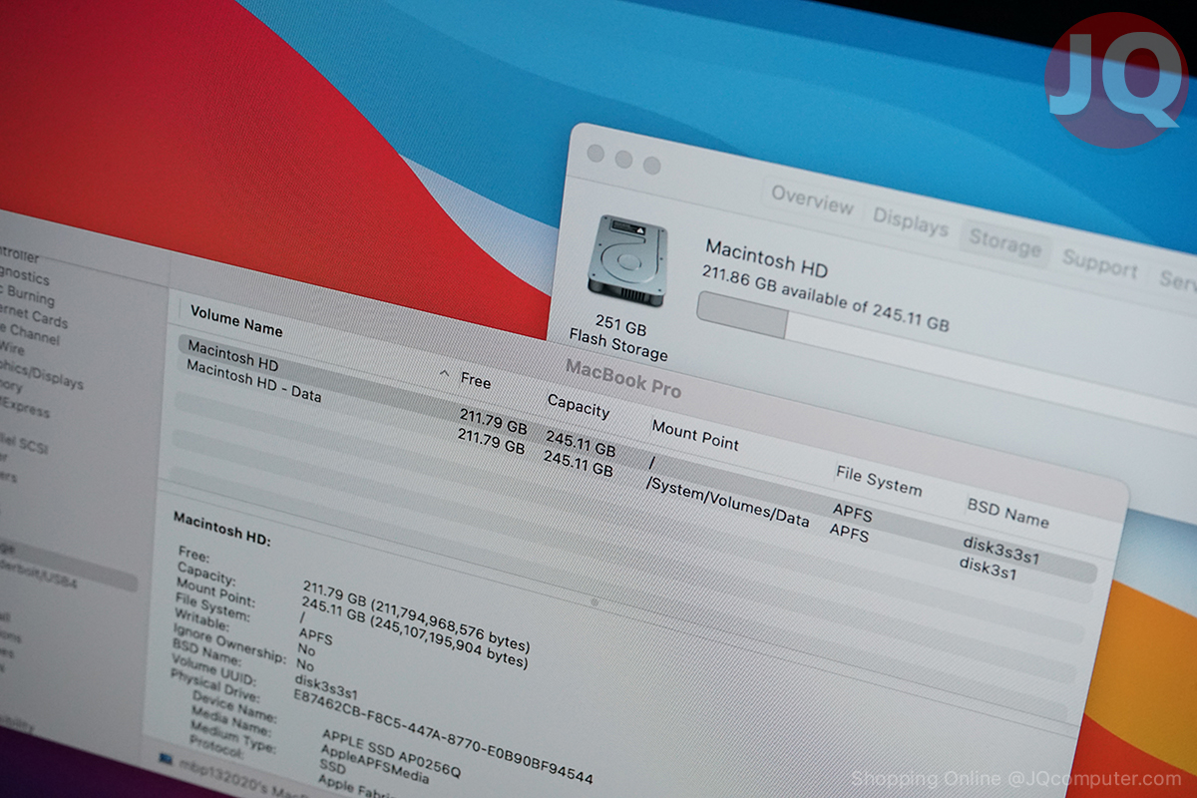The height and width of the screenshot is (798, 1197).
Task: Select the NVMExpress sidebar entry
Action: (24, 407)
